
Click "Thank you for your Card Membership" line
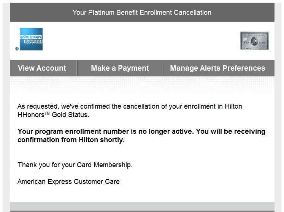pos(75,165)
